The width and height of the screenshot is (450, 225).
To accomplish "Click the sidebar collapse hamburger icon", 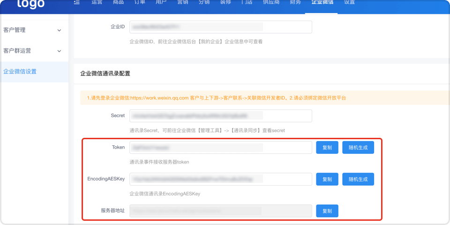I will (x=77, y=2).
